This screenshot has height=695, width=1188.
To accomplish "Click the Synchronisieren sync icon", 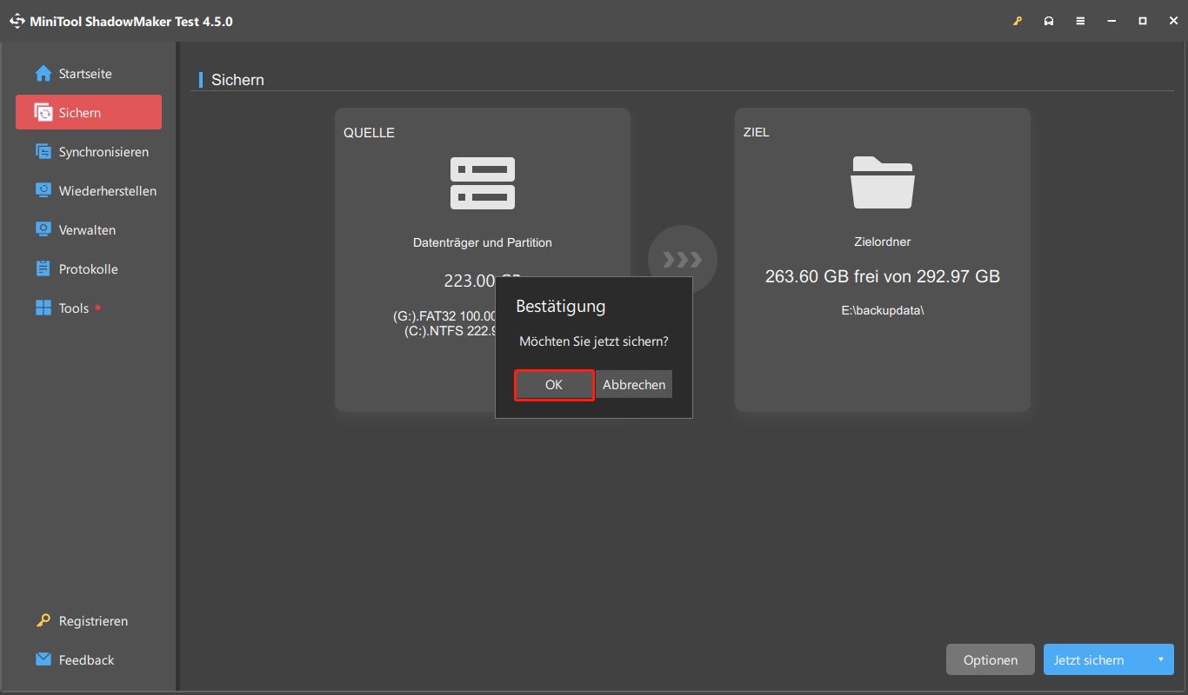I will pos(43,152).
